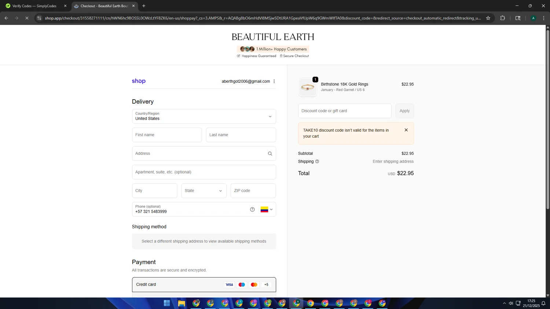Select the Apartment, suite, etc. field

pos(204,172)
